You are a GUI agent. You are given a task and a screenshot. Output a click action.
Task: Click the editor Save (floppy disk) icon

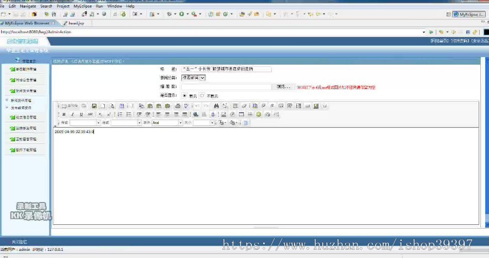coord(94,106)
